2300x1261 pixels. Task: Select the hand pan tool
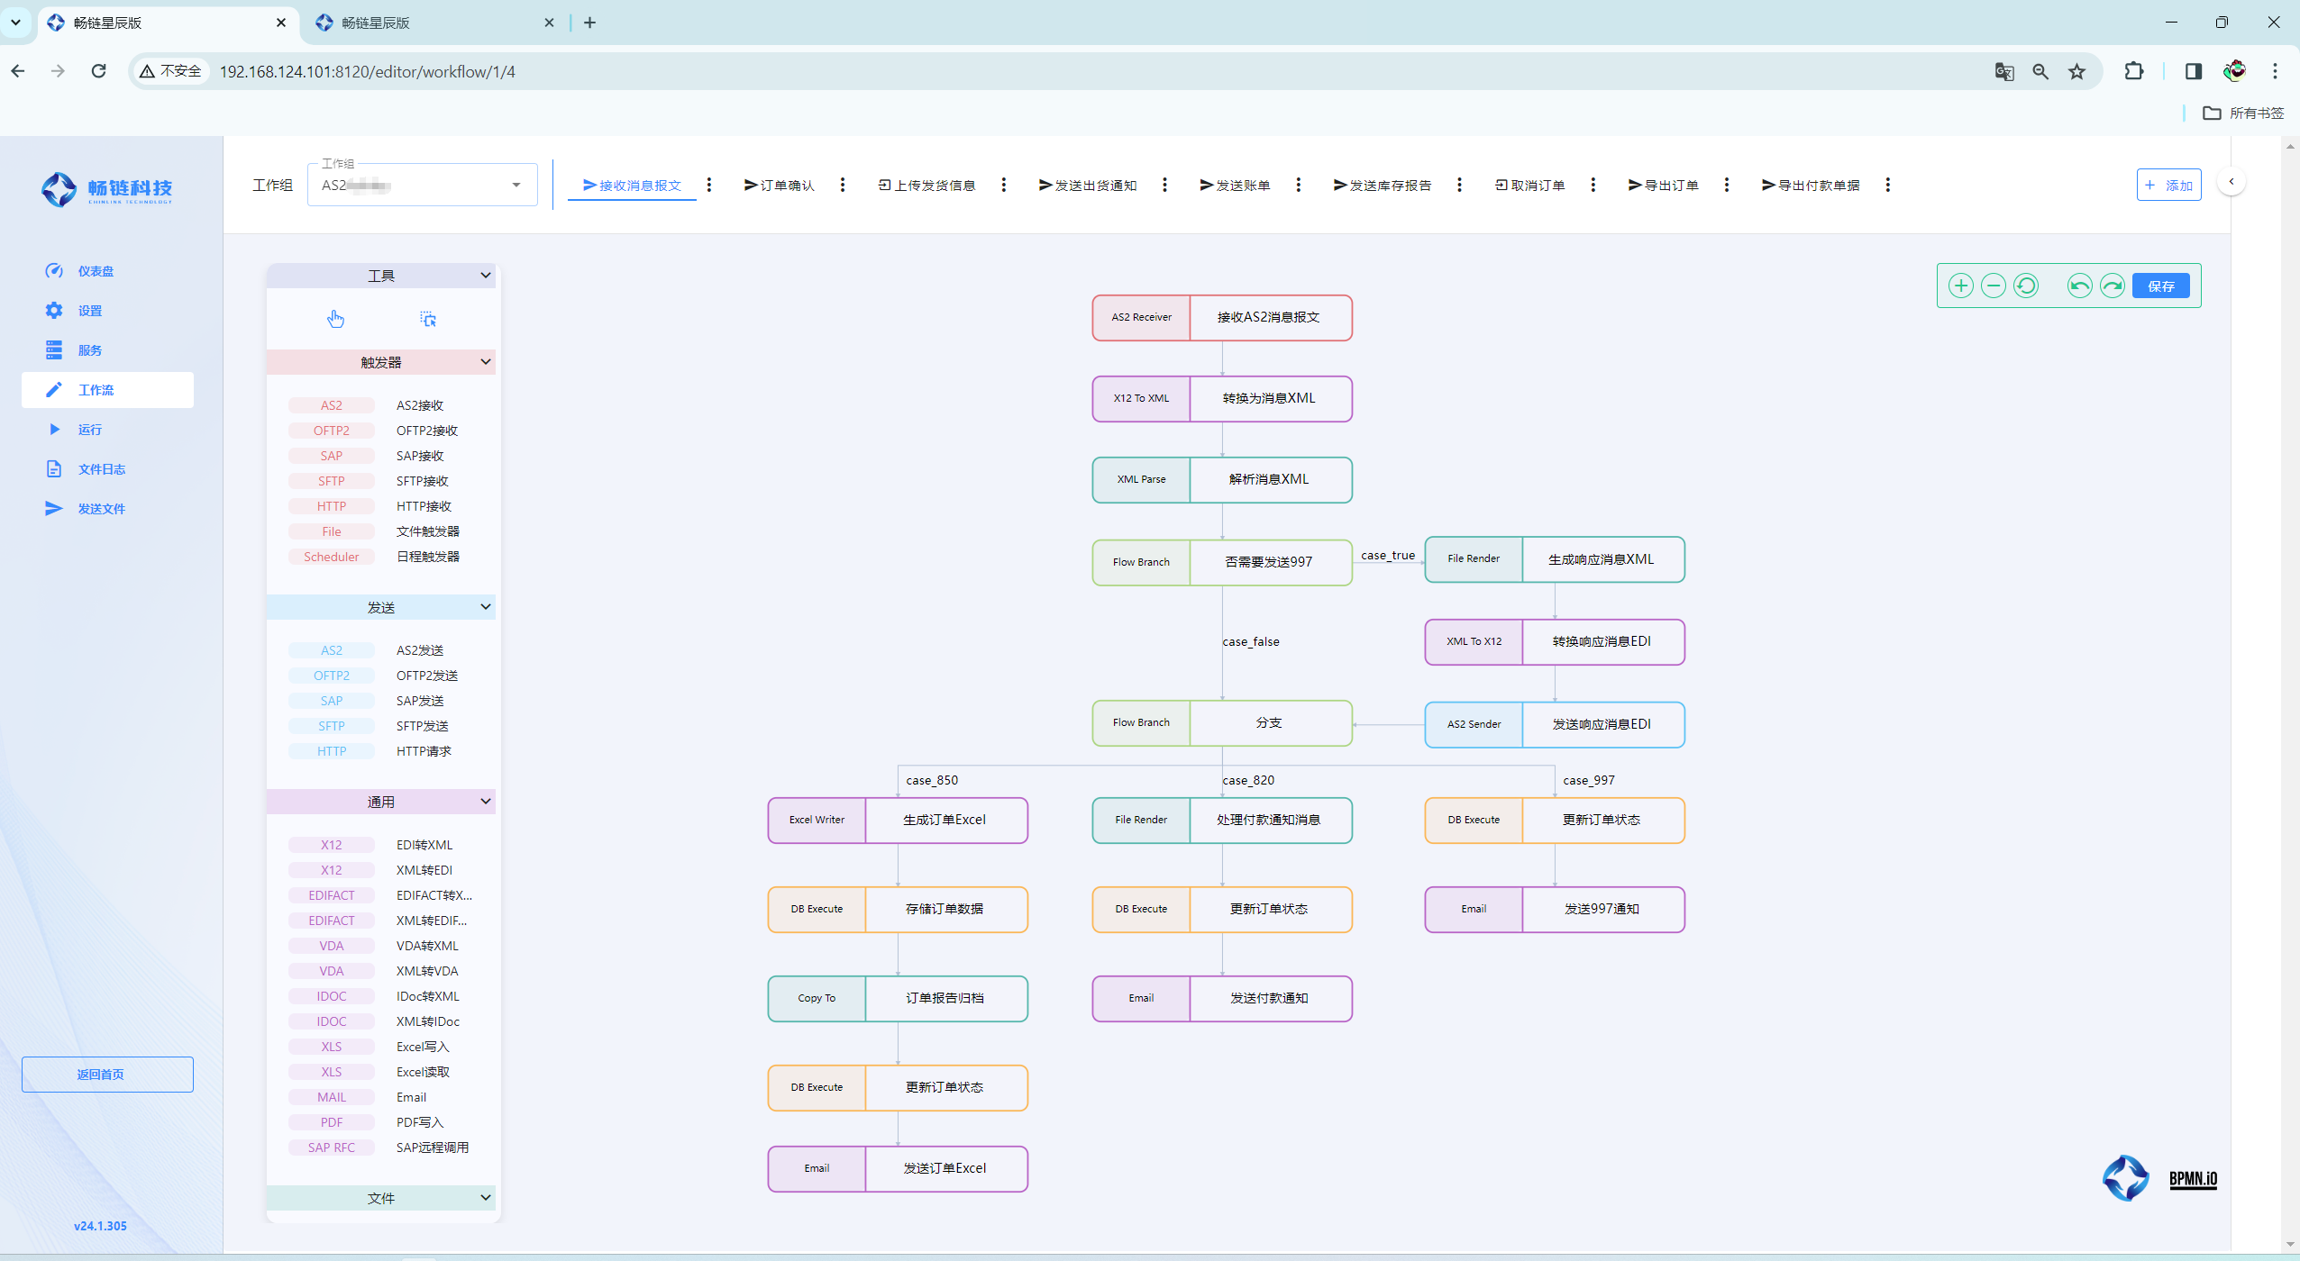pos(335,319)
